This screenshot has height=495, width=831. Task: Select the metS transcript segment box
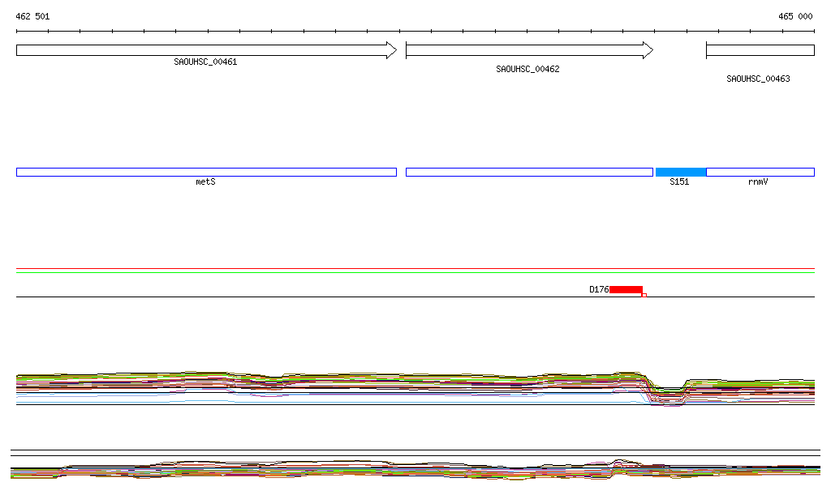(x=206, y=172)
